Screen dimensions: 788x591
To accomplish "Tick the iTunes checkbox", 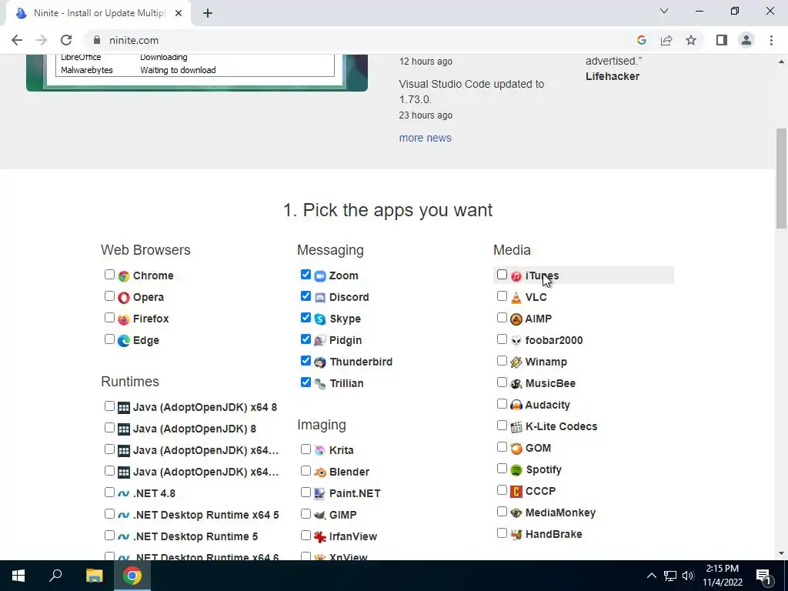I will point(502,275).
